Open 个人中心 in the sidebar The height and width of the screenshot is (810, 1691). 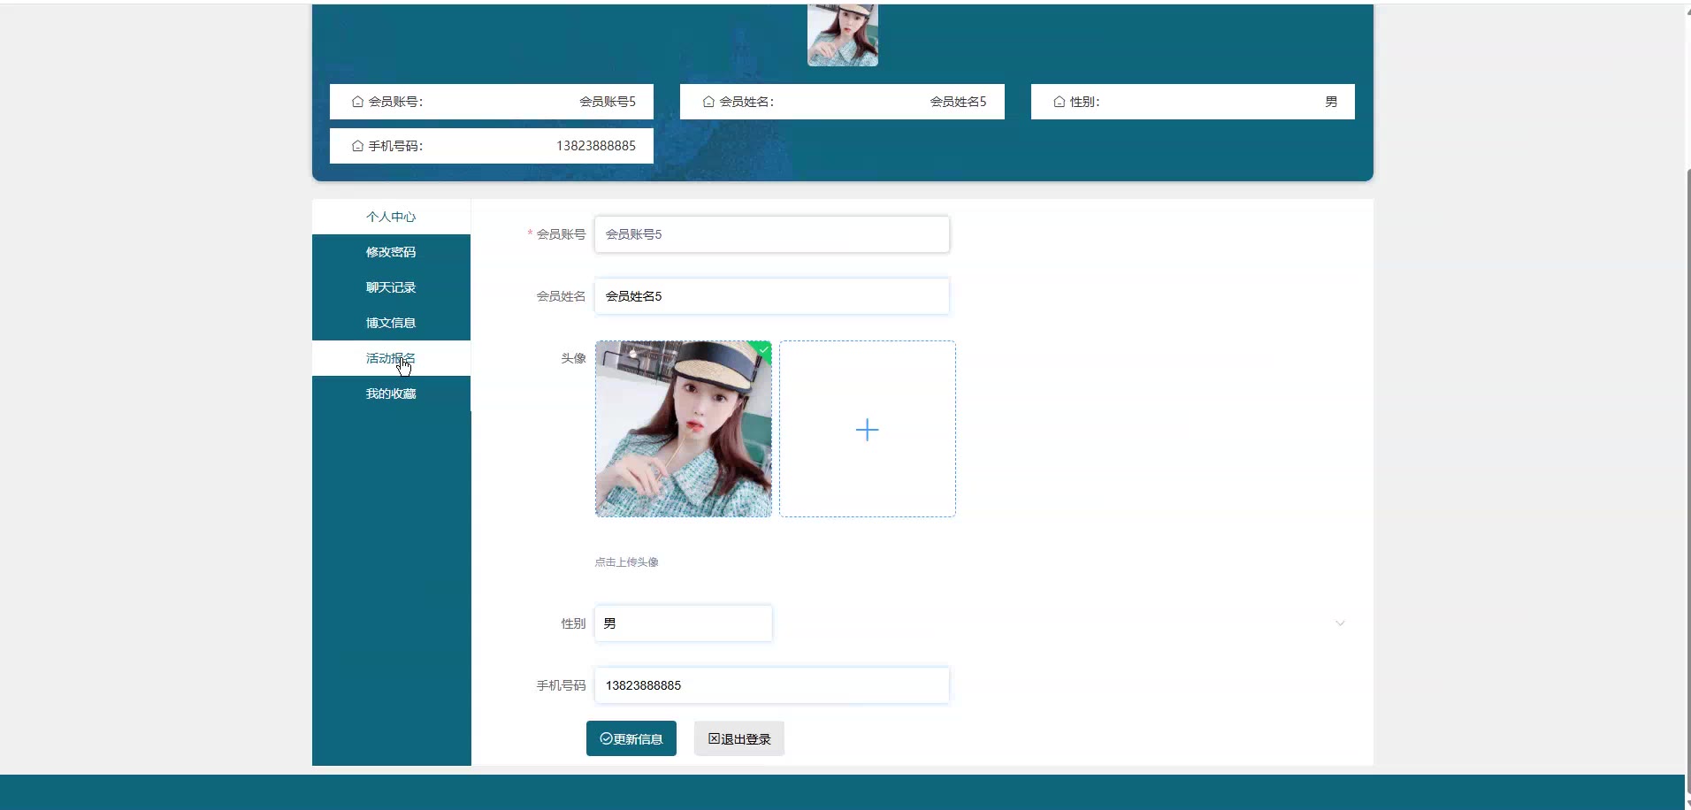(x=391, y=217)
